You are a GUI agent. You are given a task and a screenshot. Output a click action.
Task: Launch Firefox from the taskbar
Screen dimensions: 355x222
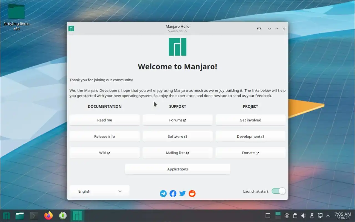(49, 216)
